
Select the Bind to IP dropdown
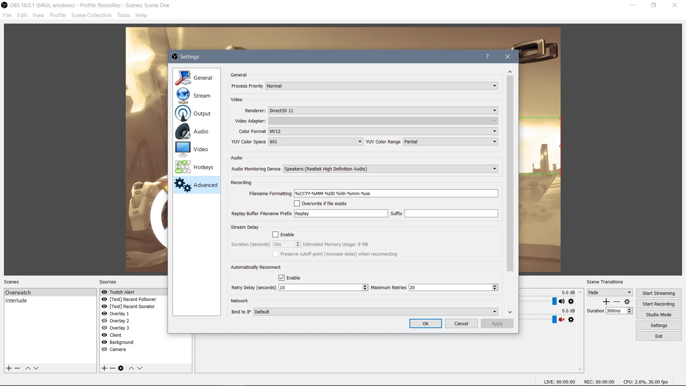point(376,312)
